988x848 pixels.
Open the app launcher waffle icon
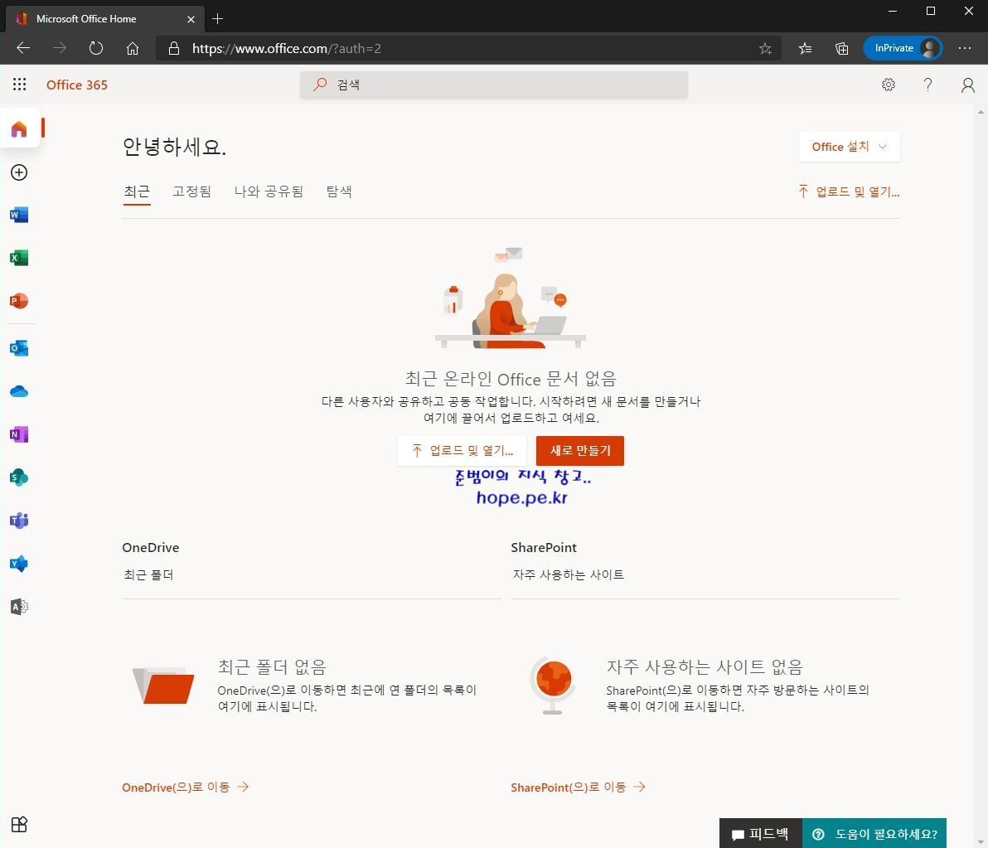point(20,85)
